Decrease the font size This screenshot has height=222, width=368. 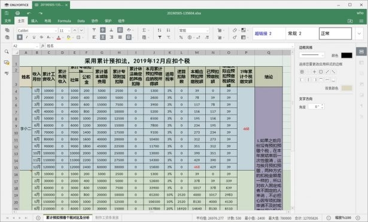coord(81,30)
